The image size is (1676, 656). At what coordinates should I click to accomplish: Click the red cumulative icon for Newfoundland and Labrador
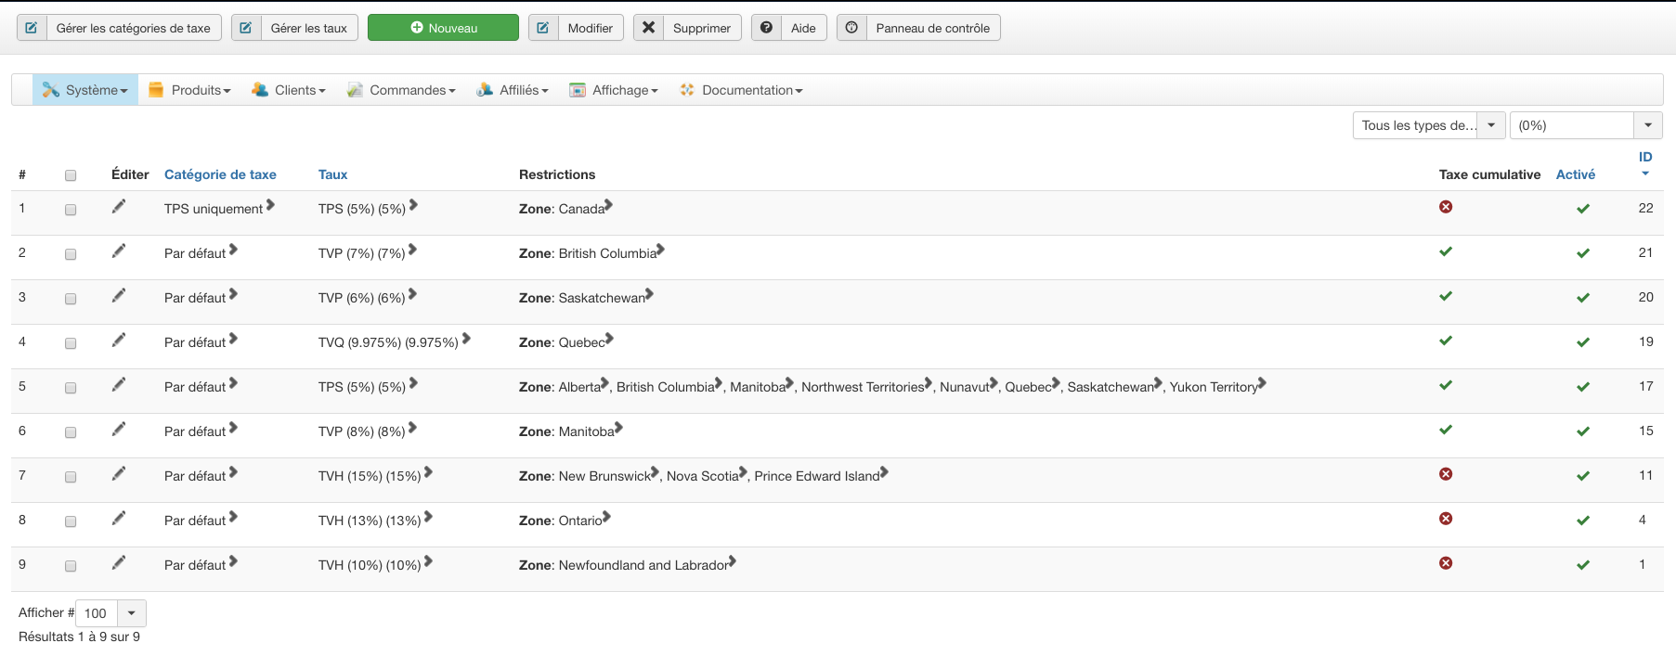(1446, 563)
